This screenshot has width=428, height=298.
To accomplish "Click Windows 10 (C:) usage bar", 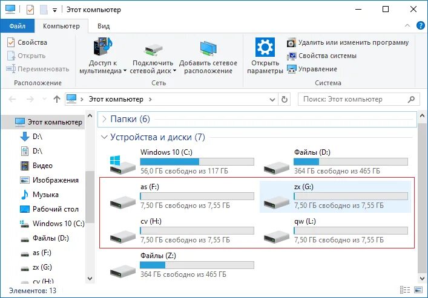I will [197, 161].
